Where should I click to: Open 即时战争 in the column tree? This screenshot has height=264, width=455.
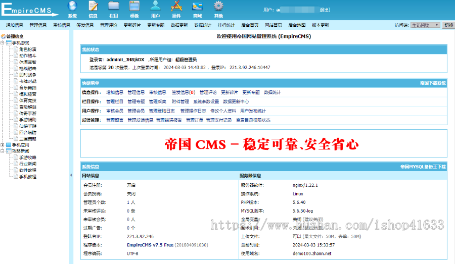(28, 75)
